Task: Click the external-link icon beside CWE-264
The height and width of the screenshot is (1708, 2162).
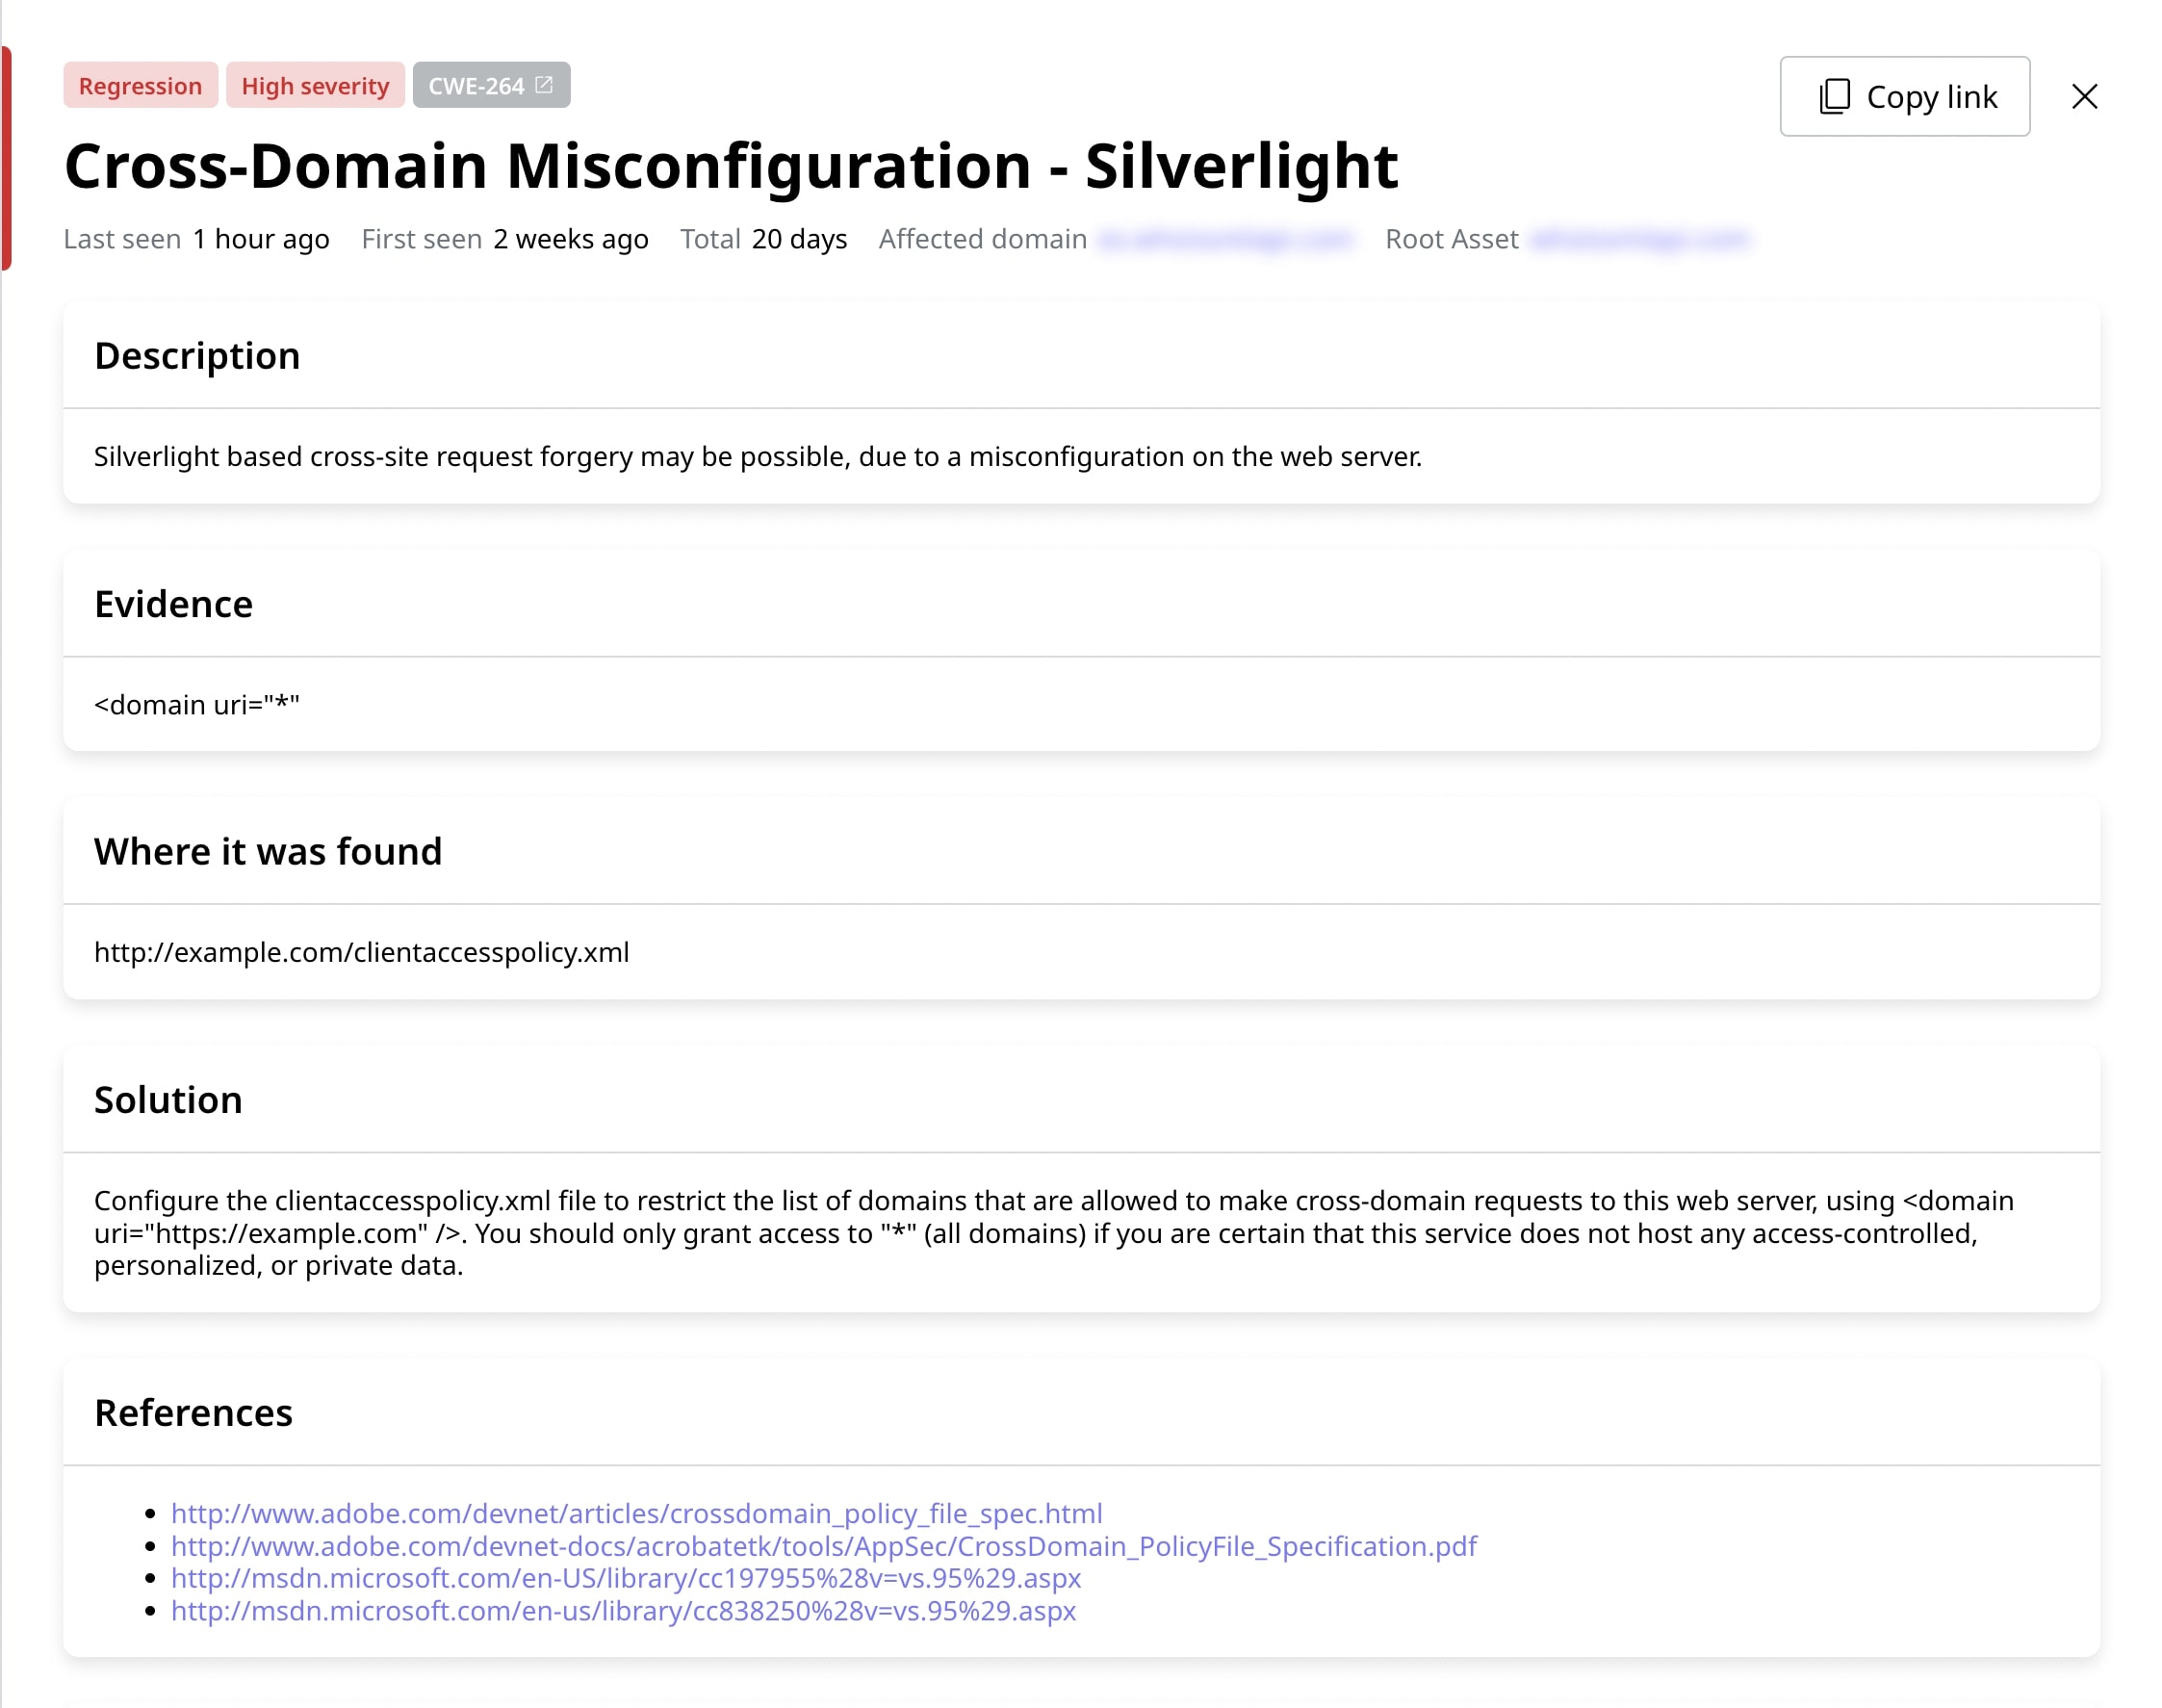Action: pyautogui.click(x=544, y=85)
